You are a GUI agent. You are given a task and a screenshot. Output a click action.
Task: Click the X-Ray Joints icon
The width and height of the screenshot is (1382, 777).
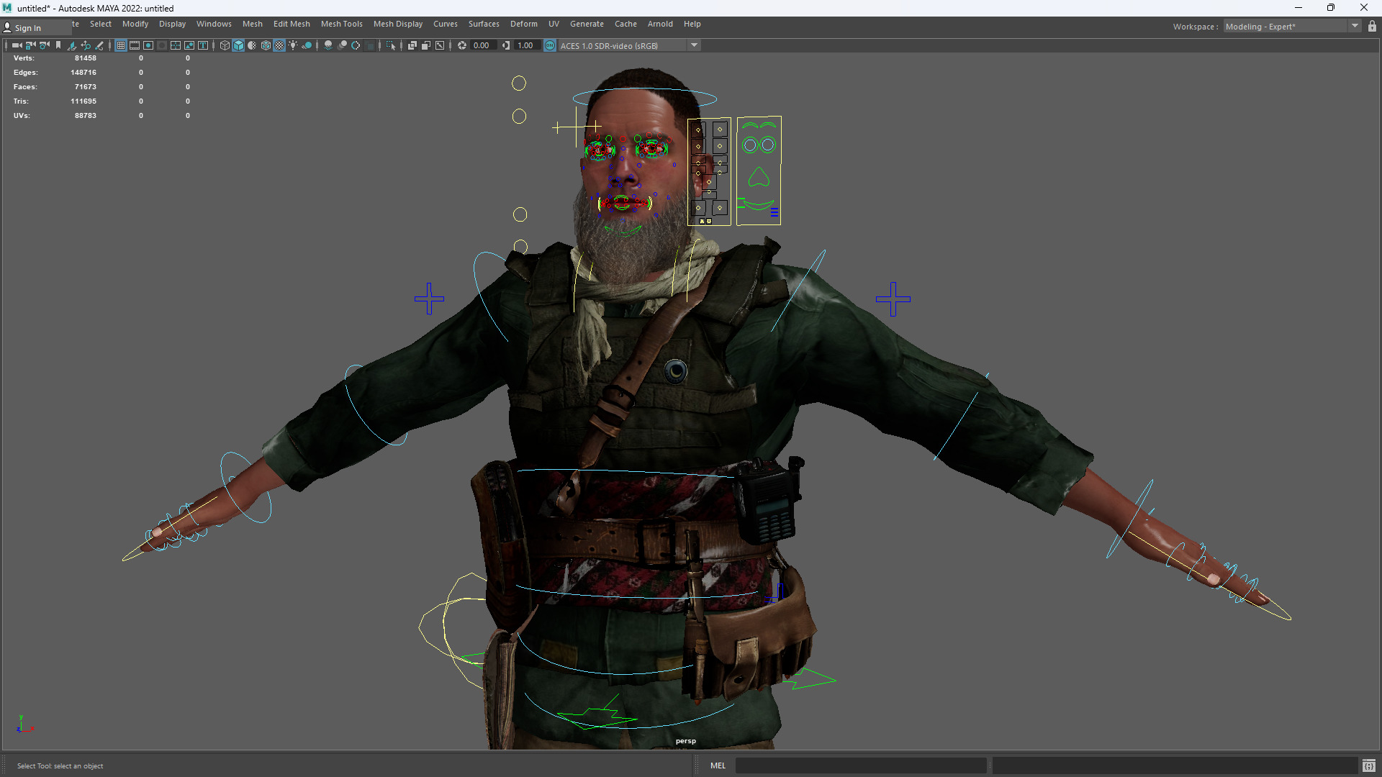point(440,45)
